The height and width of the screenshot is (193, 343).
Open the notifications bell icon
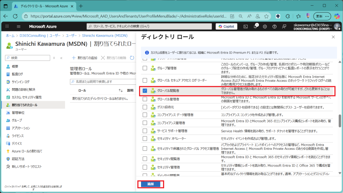255,26
